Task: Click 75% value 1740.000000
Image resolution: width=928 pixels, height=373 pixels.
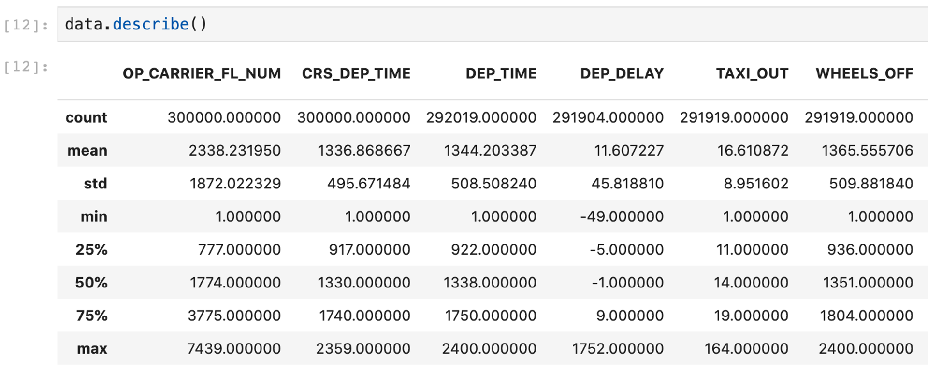Action: [364, 316]
